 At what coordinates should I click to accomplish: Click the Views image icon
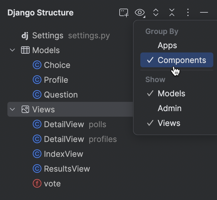click(x=25, y=110)
